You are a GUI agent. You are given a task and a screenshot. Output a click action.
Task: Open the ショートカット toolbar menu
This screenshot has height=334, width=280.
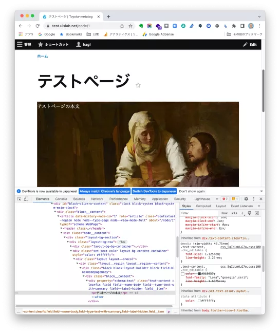pyautogui.click(x=53, y=45)
